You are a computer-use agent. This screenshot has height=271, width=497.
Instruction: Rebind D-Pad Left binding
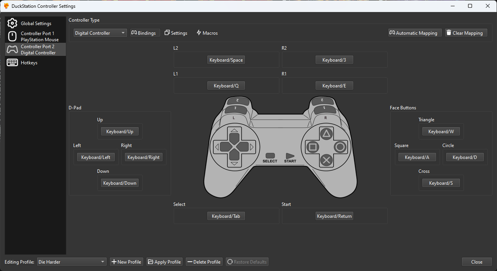click(96, 157)
